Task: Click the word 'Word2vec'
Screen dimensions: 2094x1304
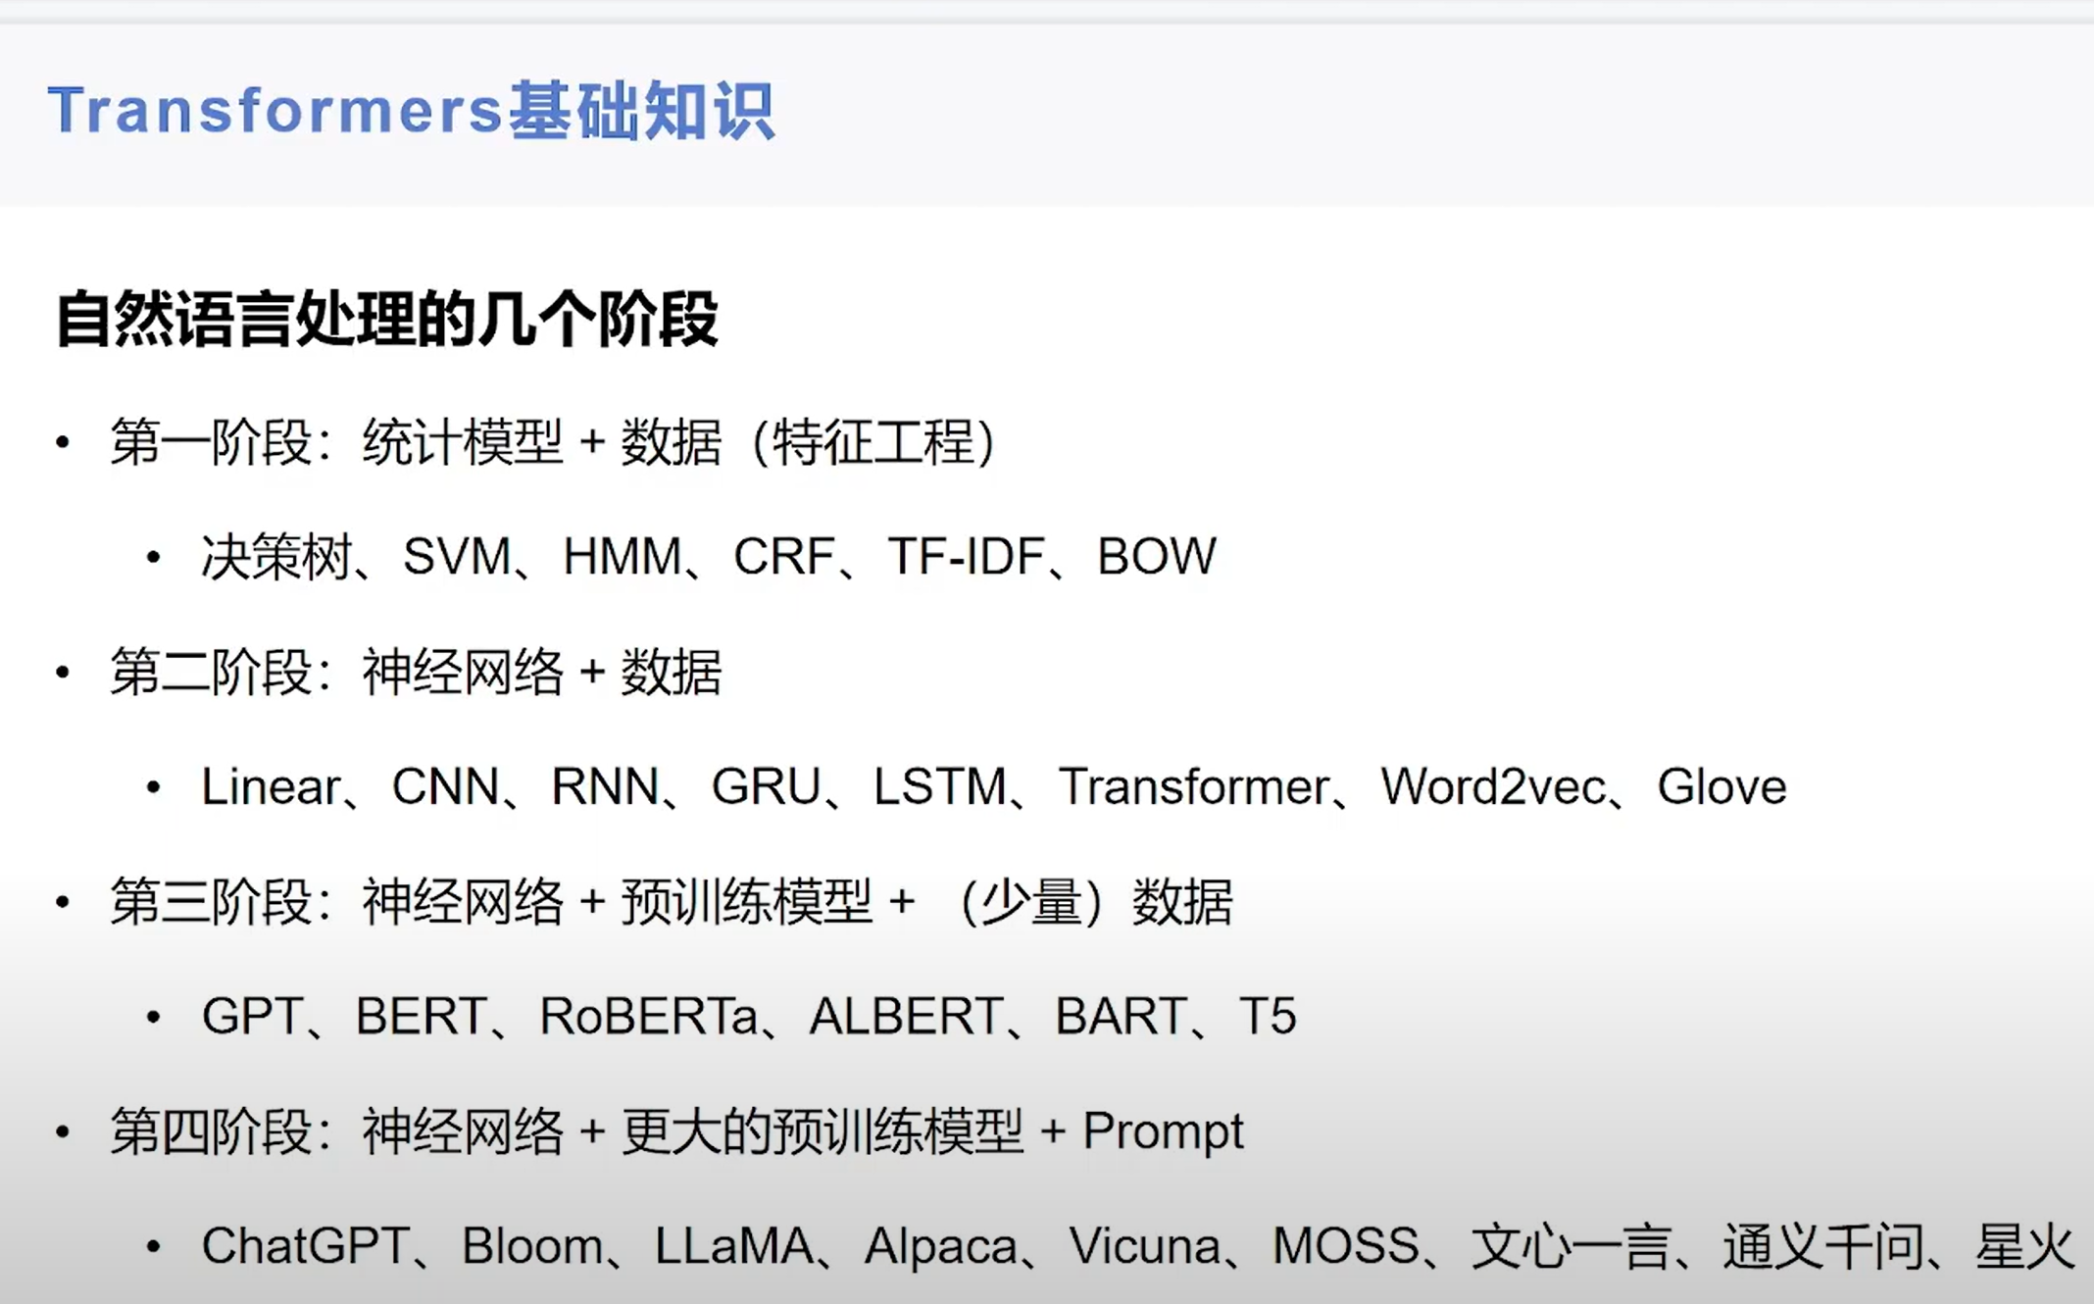Action: [x=1494, y=786]
